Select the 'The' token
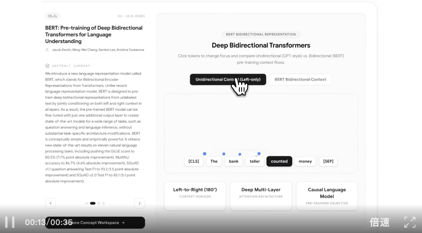Screen dimensions: 422x233 point(214,161)
